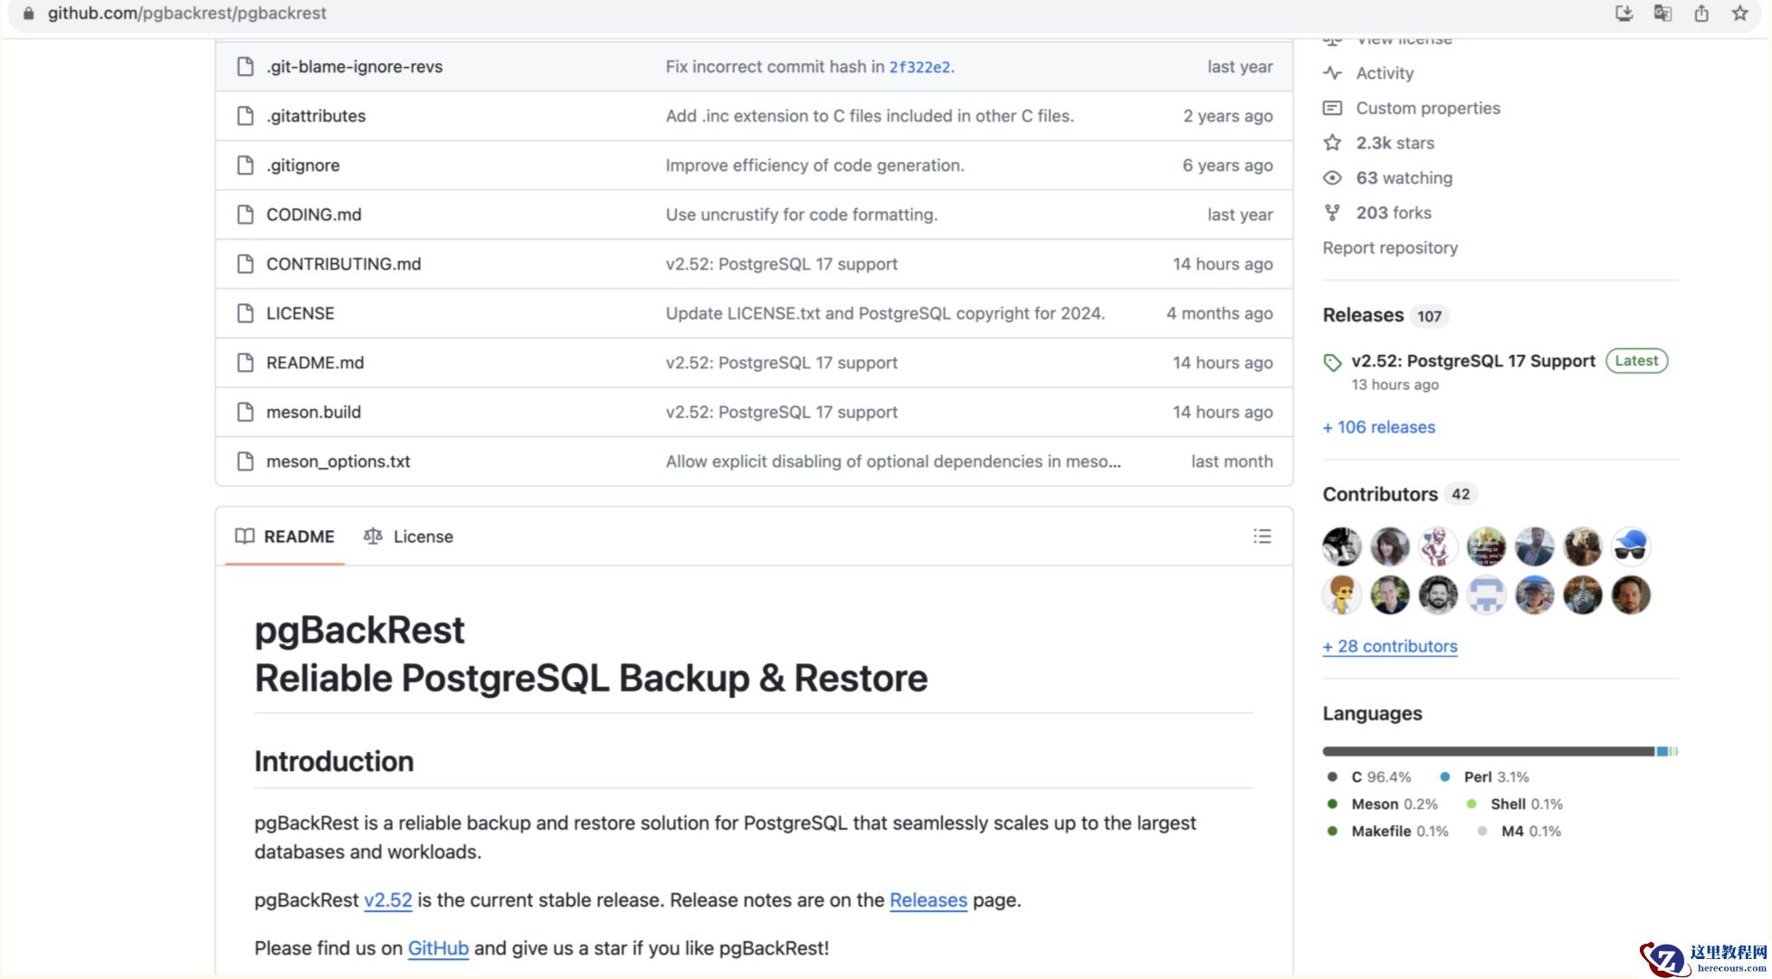Open the meson.build file
This screenshot has height=979, width=1772.
(x=313, y=413)
